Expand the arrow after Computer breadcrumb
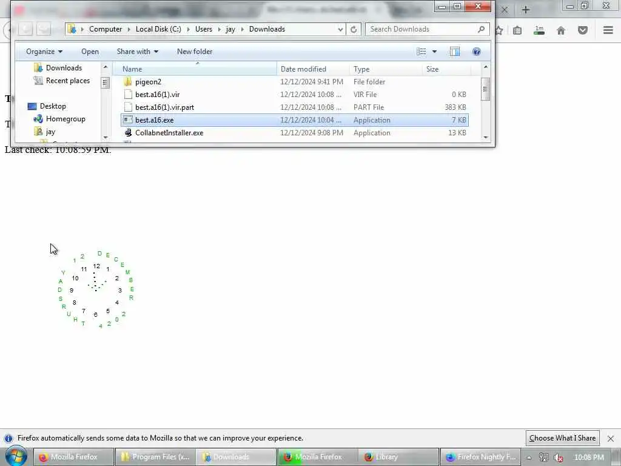Viewport: 621px width, 466px height. point(129,29)
